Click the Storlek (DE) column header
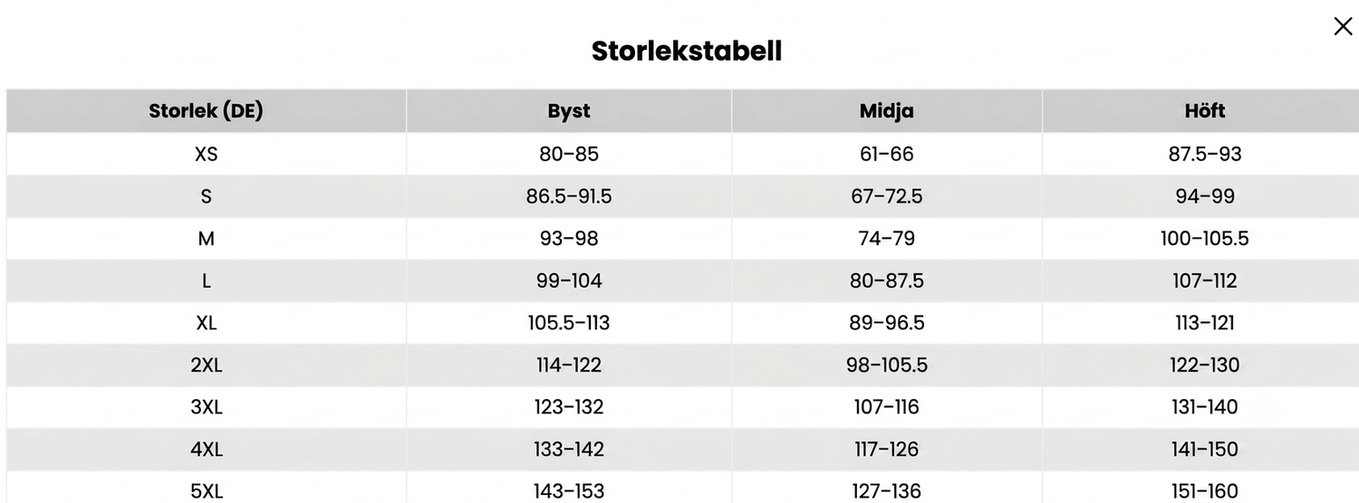Image resolution: width=1359 pixels, height=503 pixels. 207,111
